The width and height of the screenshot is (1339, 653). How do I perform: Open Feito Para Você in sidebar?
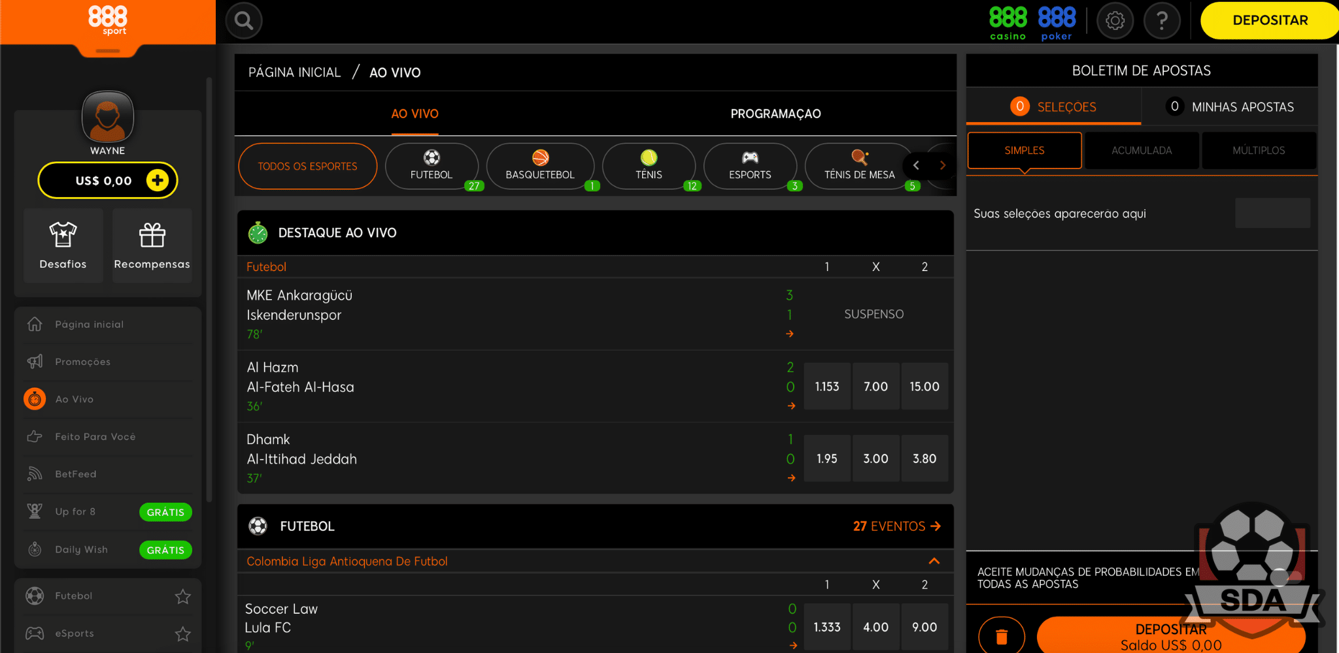tap(108, 436)
